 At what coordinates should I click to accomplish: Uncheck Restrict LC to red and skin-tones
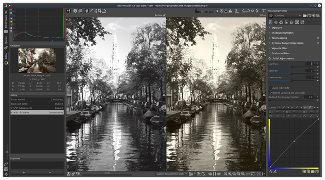tap(270, 93)
